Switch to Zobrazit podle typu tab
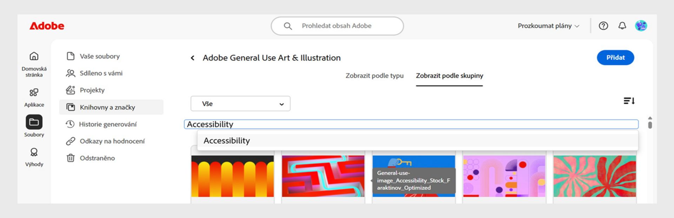674x218 pixels. click(x=375, y=76)
